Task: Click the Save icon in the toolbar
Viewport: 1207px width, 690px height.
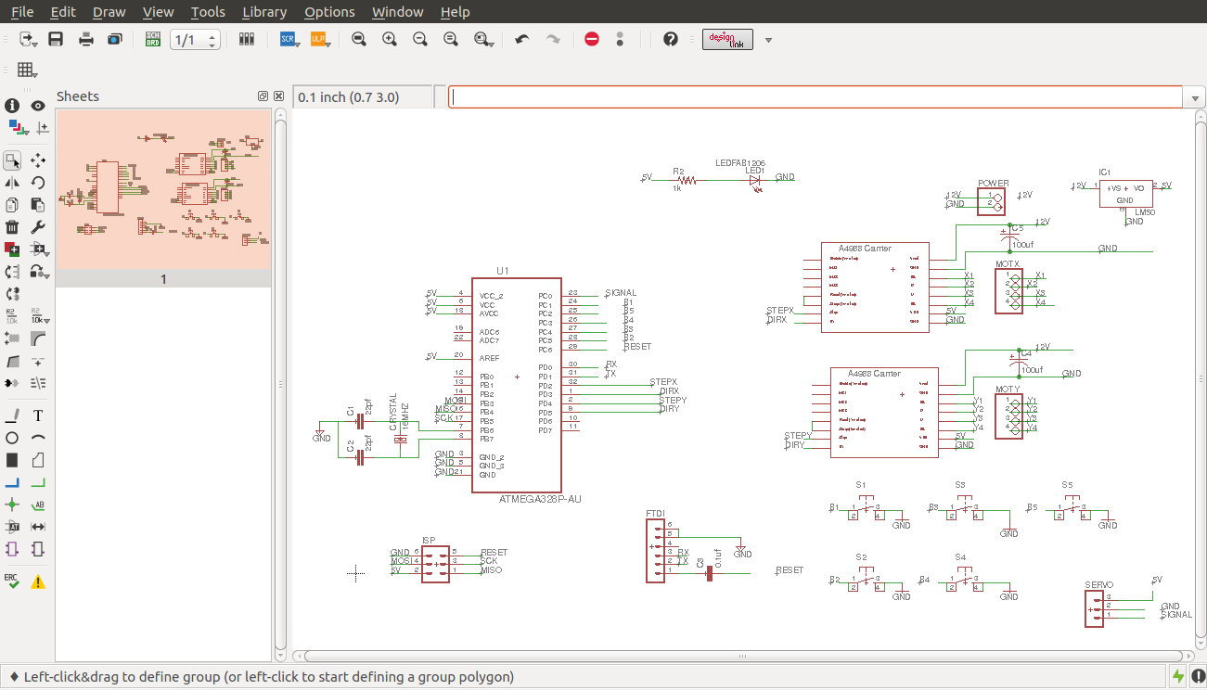Action: 56,39
